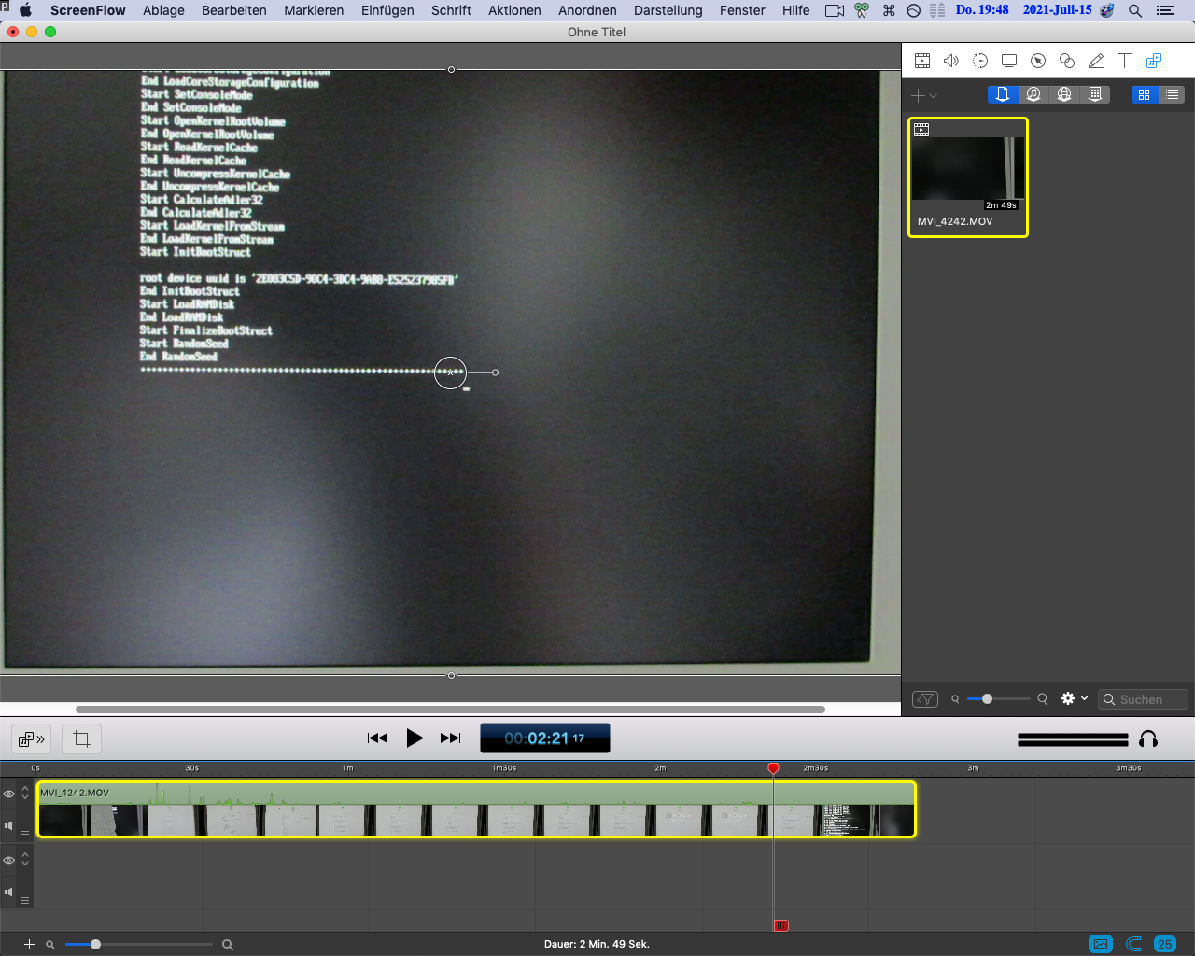Click the timecode display 00:02:21
1195x956 pixels.
tap(545, 738)
